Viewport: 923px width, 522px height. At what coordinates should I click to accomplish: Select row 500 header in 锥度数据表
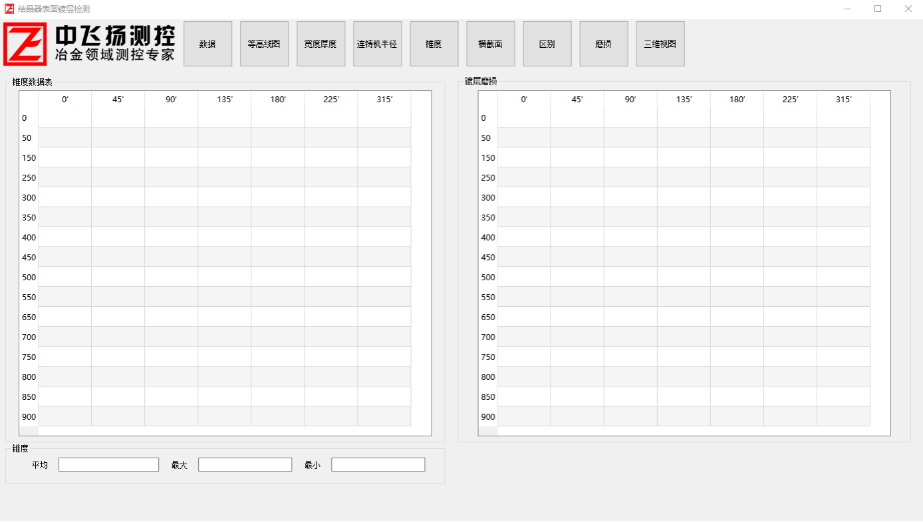29,277
